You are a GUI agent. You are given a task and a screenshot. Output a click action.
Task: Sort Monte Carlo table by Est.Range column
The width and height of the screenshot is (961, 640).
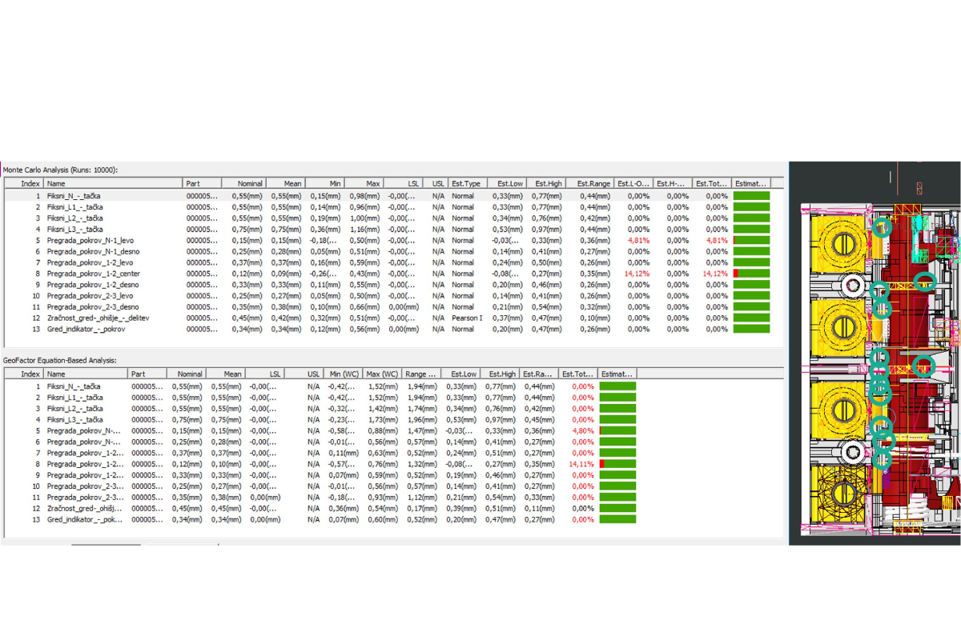click(x=593, y=183)
